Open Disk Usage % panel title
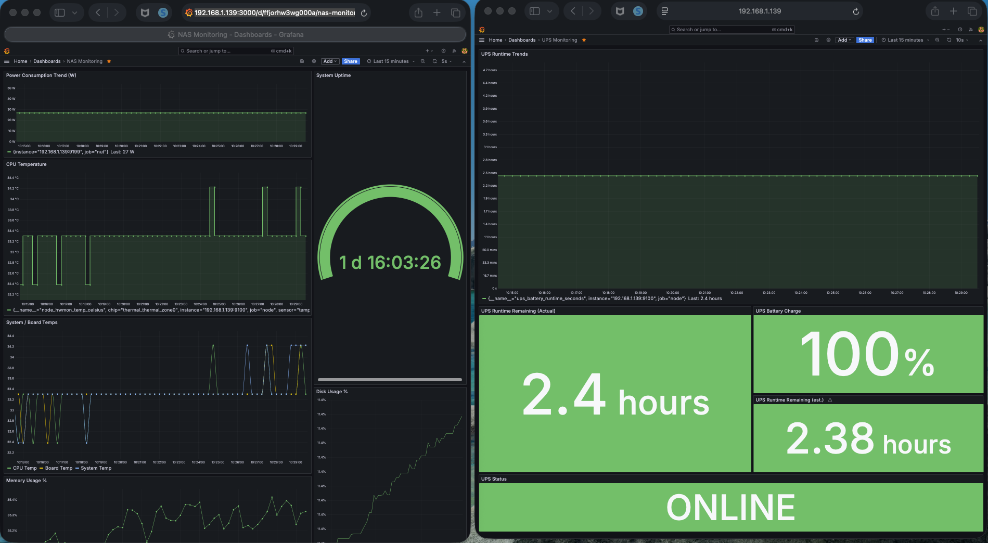 pyautogui.click(x=332, y=392)
